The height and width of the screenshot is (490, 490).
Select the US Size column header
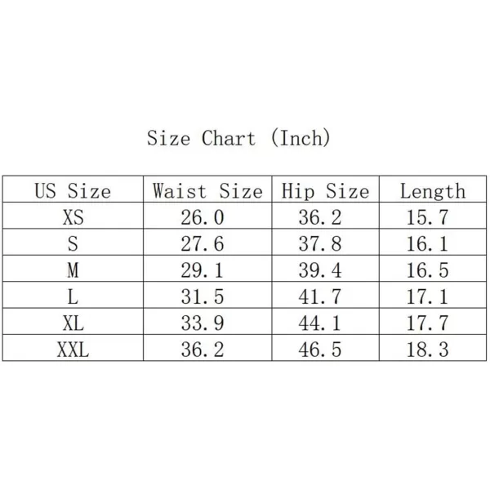pos(73,190)
